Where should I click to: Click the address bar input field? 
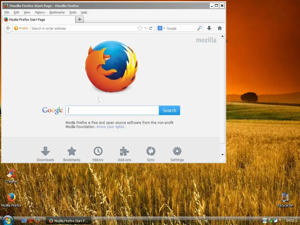83,28
